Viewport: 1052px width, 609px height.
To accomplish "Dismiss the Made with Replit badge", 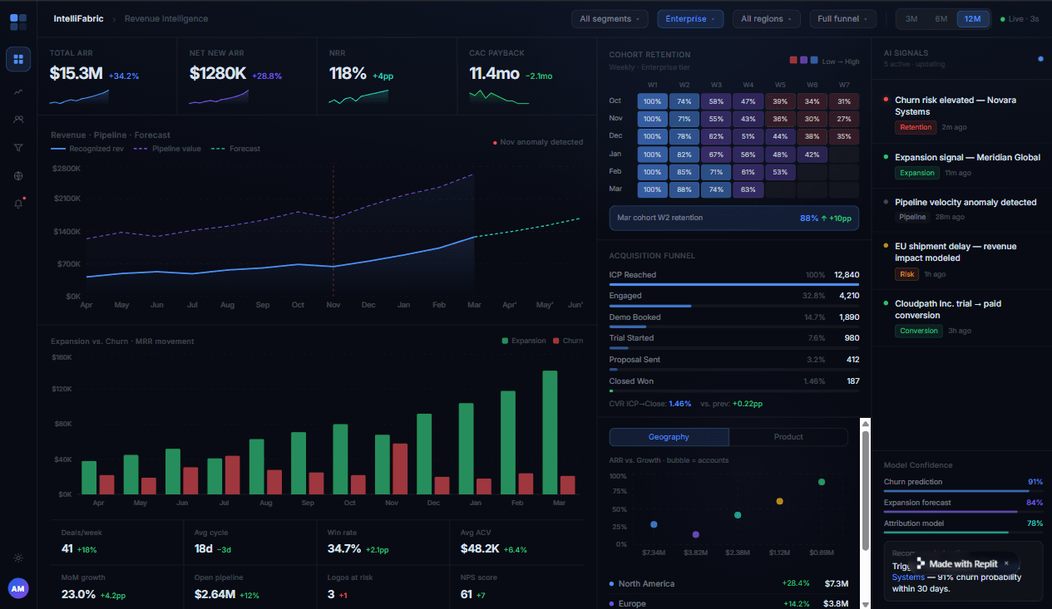I will [1005, 563].
